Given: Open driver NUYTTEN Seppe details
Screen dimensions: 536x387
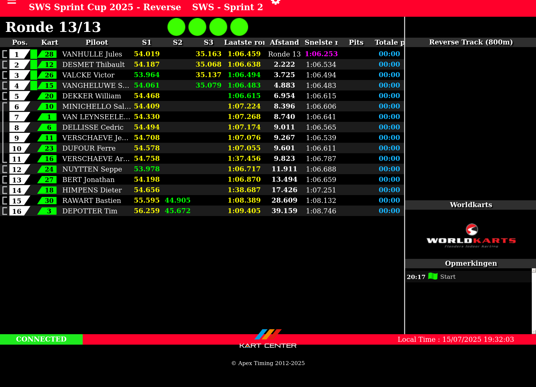Looking at the screenshot, I should click(92, 169).
